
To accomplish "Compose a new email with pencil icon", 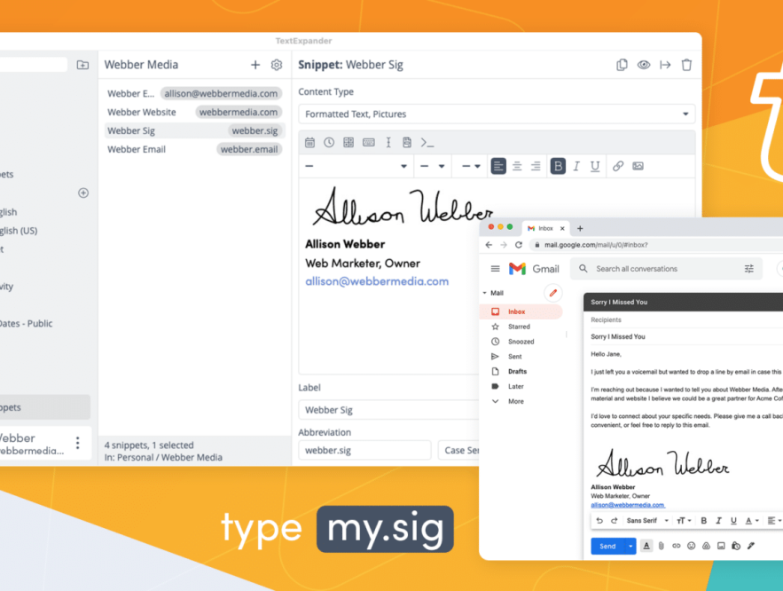I will [552, 293].
